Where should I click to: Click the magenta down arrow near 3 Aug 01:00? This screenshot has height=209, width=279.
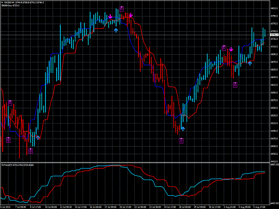coord(231,49)
